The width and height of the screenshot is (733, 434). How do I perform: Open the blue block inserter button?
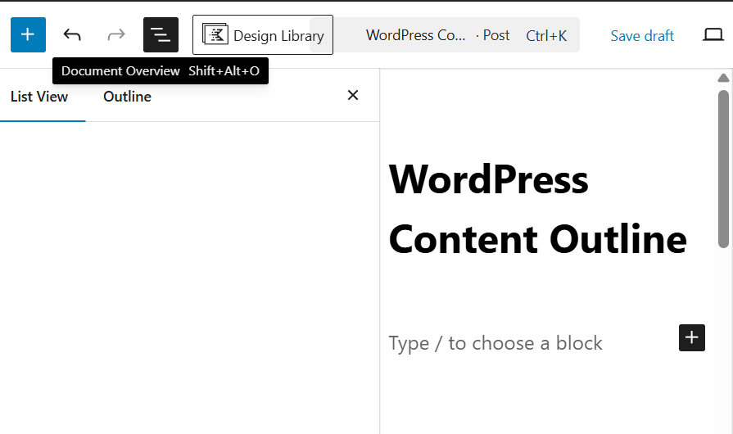(28, 34)
